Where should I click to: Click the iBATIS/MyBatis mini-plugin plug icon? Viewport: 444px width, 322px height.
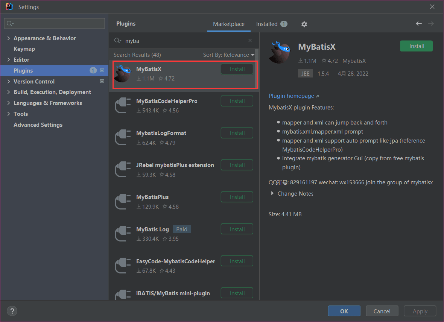pos(123,295)
